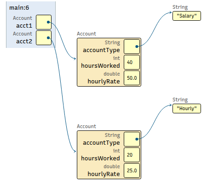
Task: Click the main:6 stack frame label
Action: (19, 8)
